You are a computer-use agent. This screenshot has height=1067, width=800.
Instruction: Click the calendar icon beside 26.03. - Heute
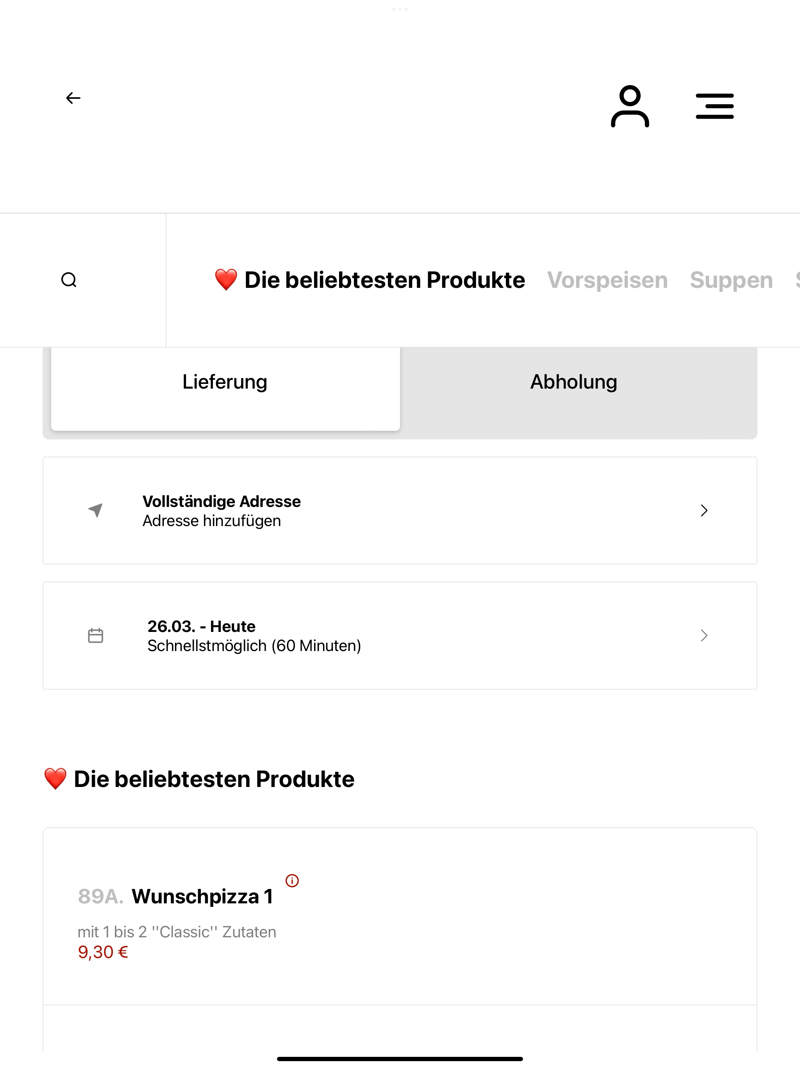click(96, 635)
